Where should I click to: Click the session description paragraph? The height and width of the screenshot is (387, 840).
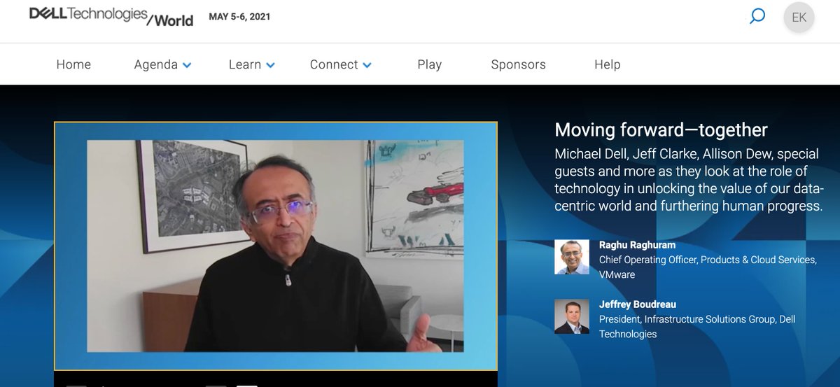(689, 180)
